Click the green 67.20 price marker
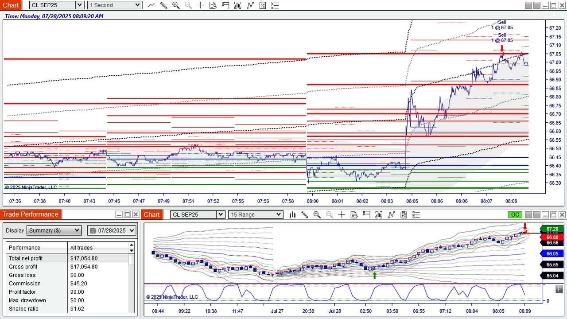Screen dimensions: 567x319 pyautogui.click(x=552, y=229)
